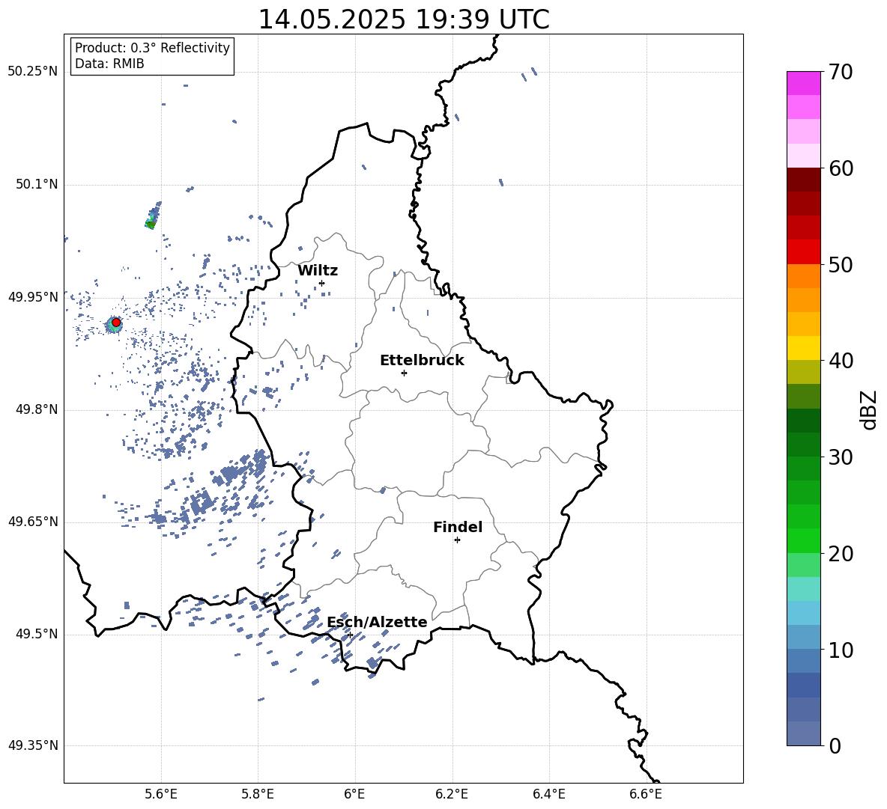Click the Esch/Alzette city label
The width and height of the screenshot is (887, 809).
(377, 622)
